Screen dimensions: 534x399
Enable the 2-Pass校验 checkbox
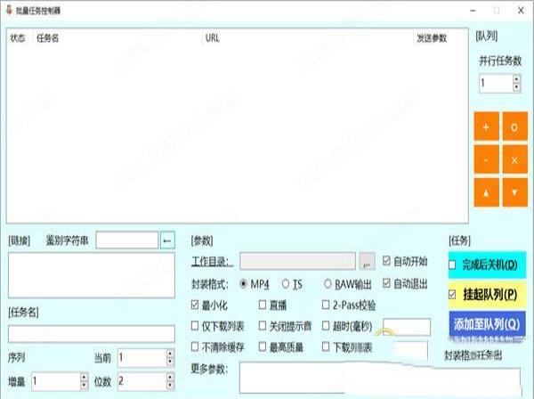click(328, 305)
